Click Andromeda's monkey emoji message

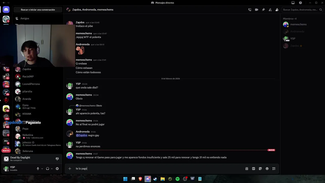80,50
